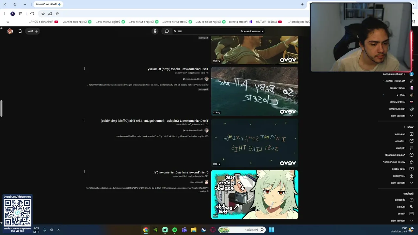Image resolution: width=418 pixels, height=235 pixels.
Task: Open the 'Design anime or vtu...' bookmark
Action: point(210,22)
